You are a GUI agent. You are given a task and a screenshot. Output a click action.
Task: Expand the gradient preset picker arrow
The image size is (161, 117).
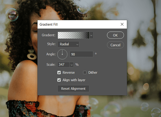pos(91,35)
